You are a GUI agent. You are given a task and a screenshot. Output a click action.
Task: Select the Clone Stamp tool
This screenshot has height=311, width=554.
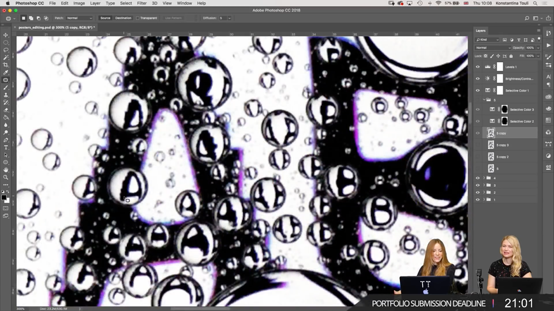click(6, 95)
